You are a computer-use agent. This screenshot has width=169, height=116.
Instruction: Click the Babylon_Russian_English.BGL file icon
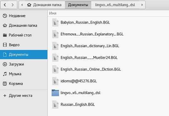click(x=55, y=22)
